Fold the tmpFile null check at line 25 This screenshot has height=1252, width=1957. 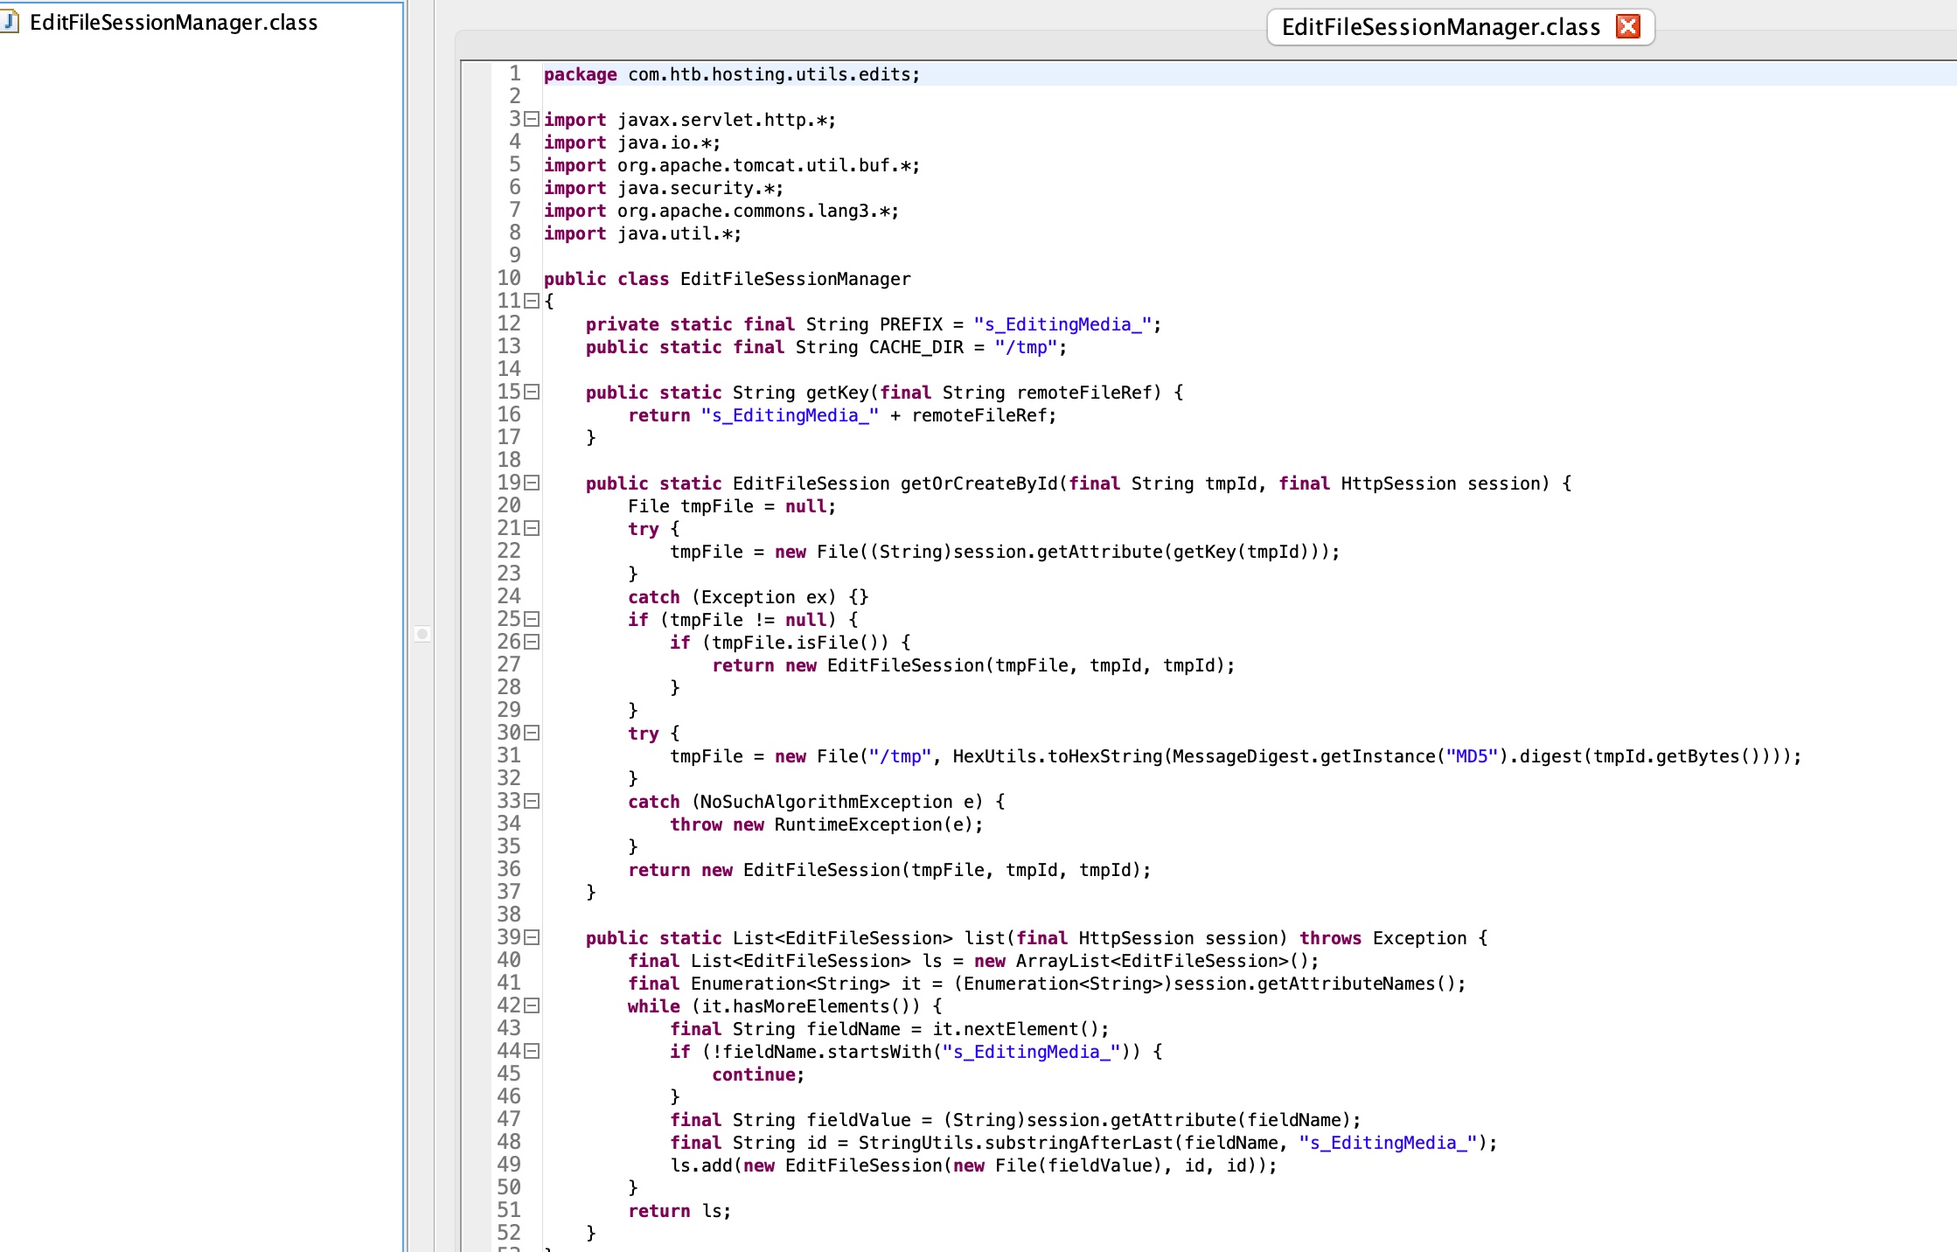[x=532, y=620]
